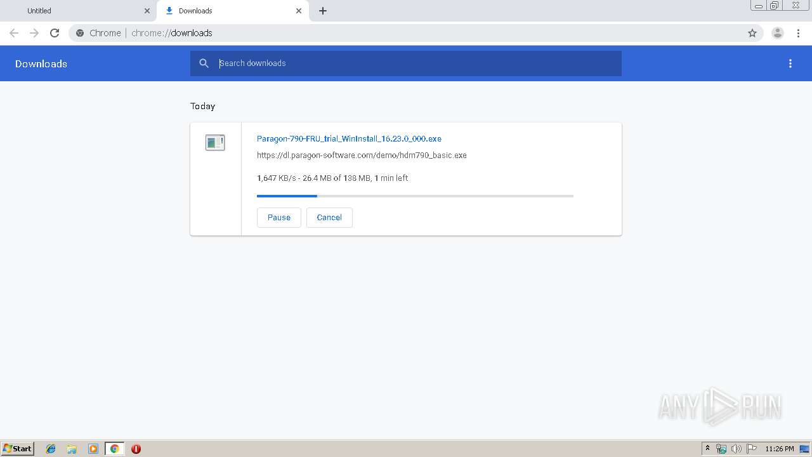Open Windows Media Player from taskbar
The width and height of the screenshot is (812, 457).
(93, 449)
